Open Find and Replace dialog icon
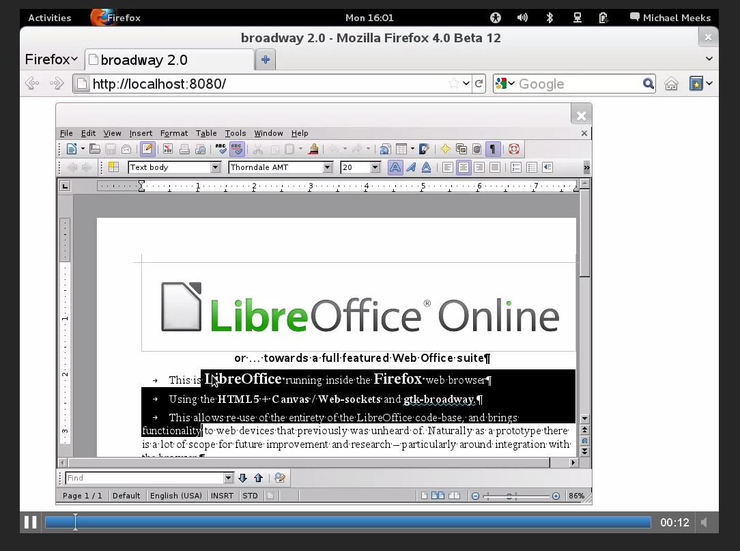Screen dimensions: 740x551 279,478
